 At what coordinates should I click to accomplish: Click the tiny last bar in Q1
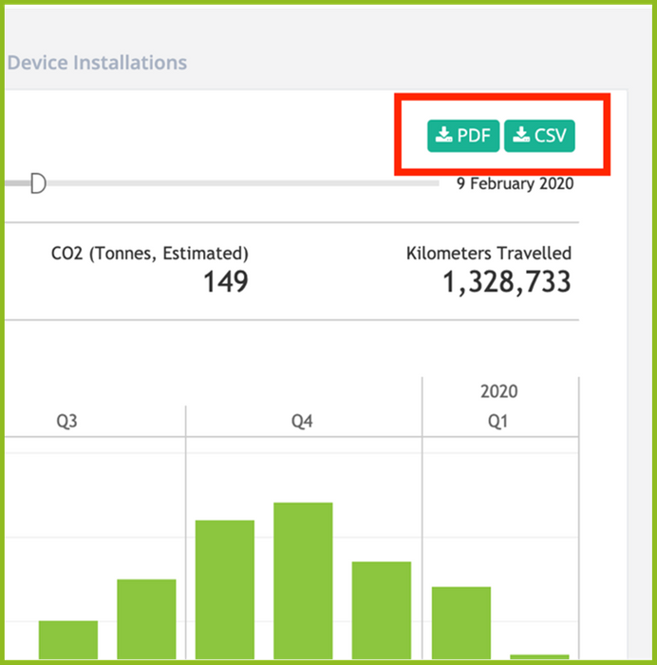tap(539, 657)
